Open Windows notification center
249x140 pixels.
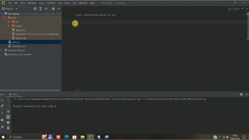244,137
